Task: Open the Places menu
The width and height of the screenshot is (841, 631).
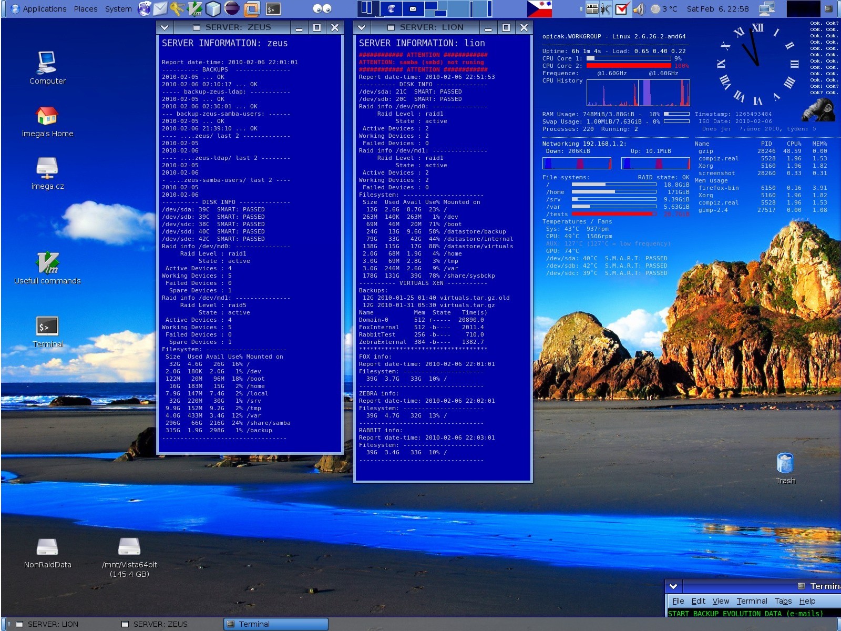Action: pyautogui.click(x=86, y=8)
